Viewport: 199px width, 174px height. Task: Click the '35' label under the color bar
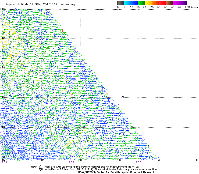(x=166, y=7)
